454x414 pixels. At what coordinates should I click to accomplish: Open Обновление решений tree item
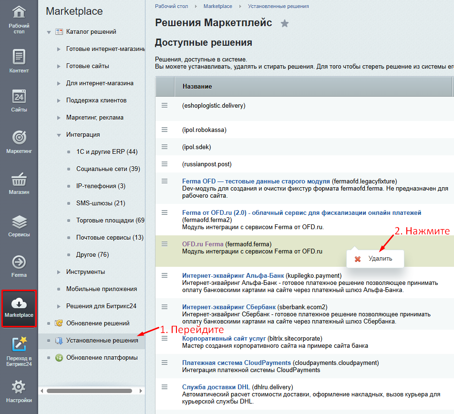point(98,323)
